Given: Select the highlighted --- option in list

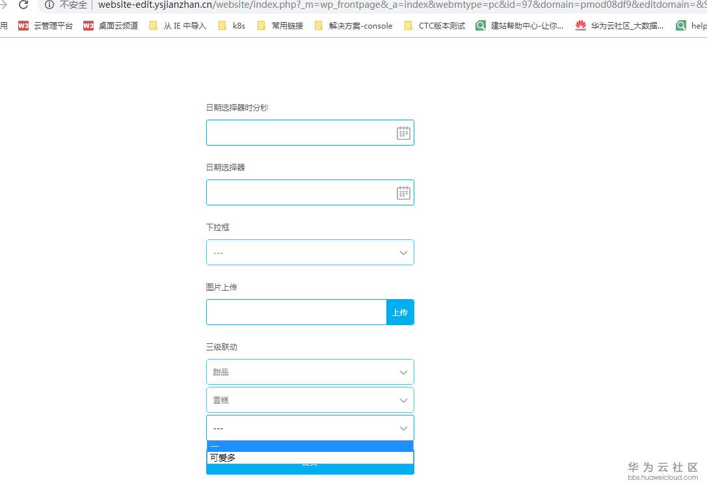Looking at the screenshot, I should [x=310, y=446].
